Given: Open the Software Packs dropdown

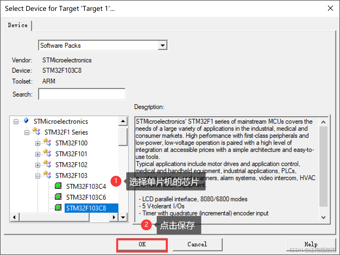Looking at the screenshot, I should point(162,45).
